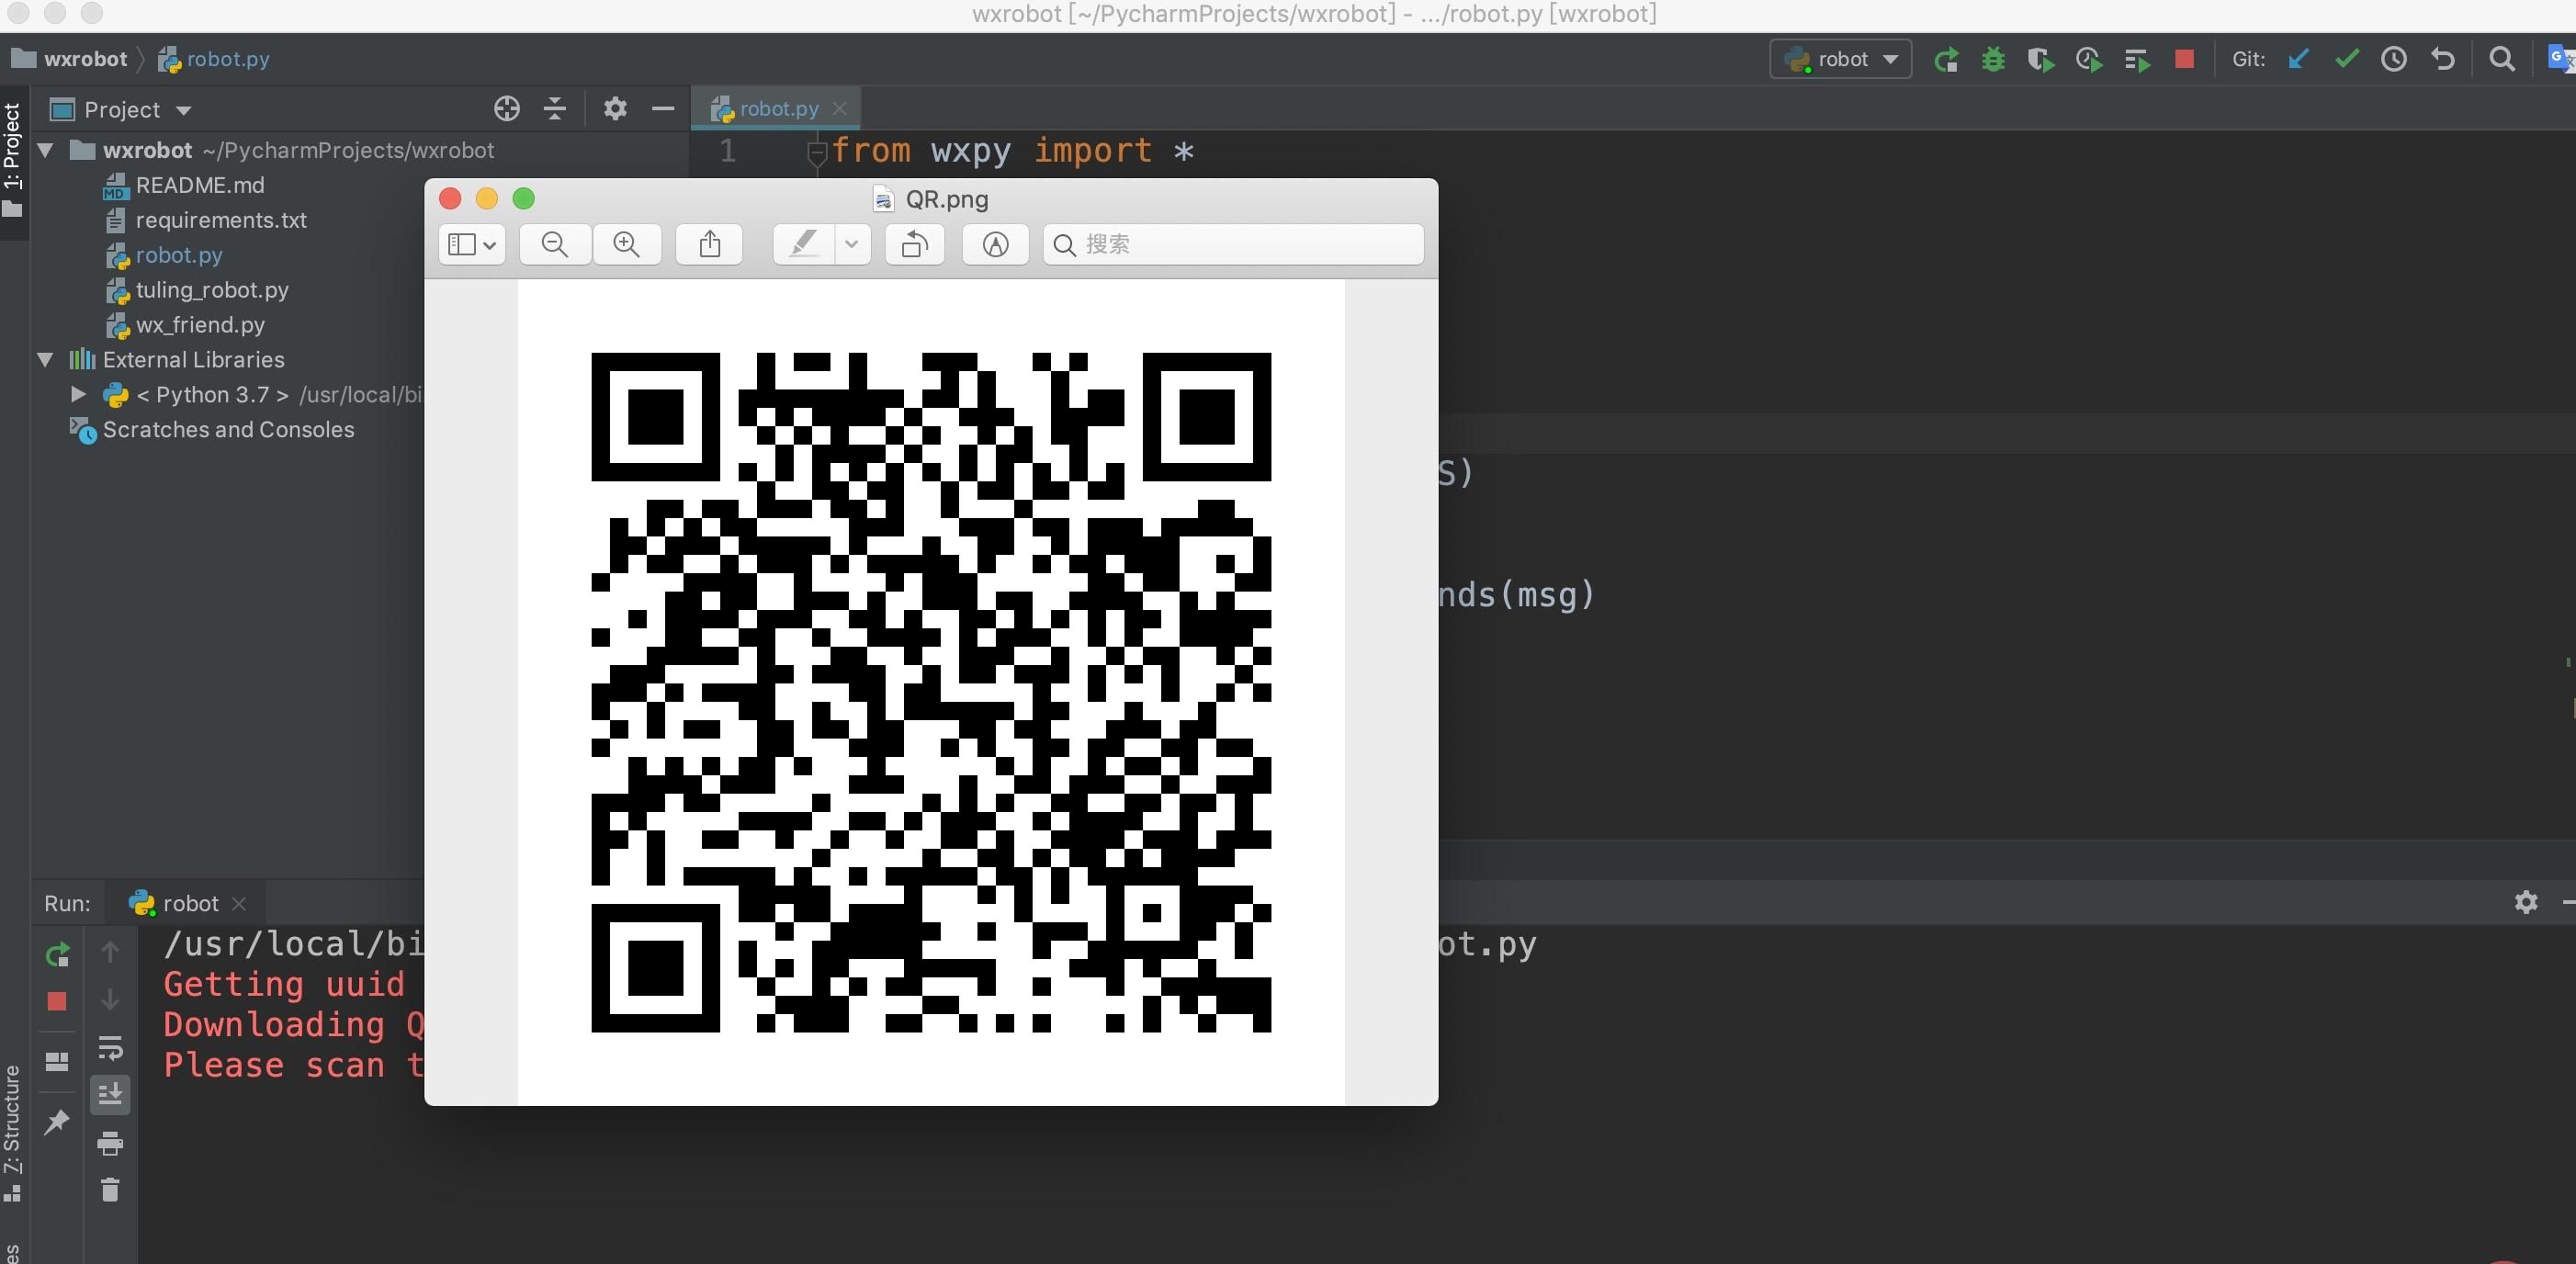Screen dimensions: 2576x1264
Task: Click locate current file crosshair icon
Action: click(507, 109)
